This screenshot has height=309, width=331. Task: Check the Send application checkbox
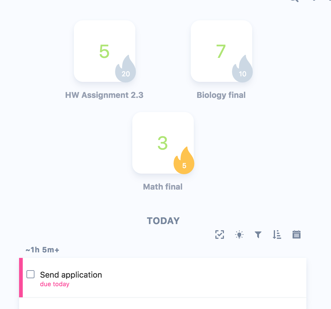[x=30, y=274]
